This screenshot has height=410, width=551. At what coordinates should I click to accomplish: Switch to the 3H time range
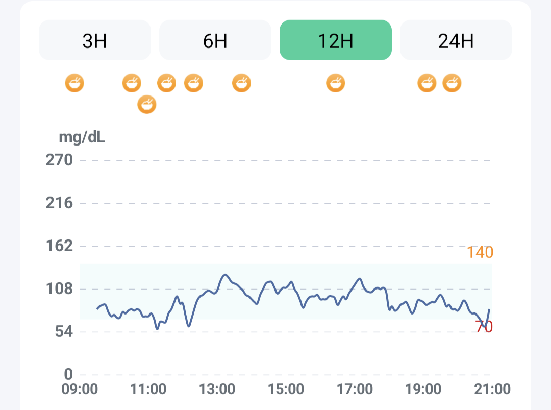click(95, 40)
